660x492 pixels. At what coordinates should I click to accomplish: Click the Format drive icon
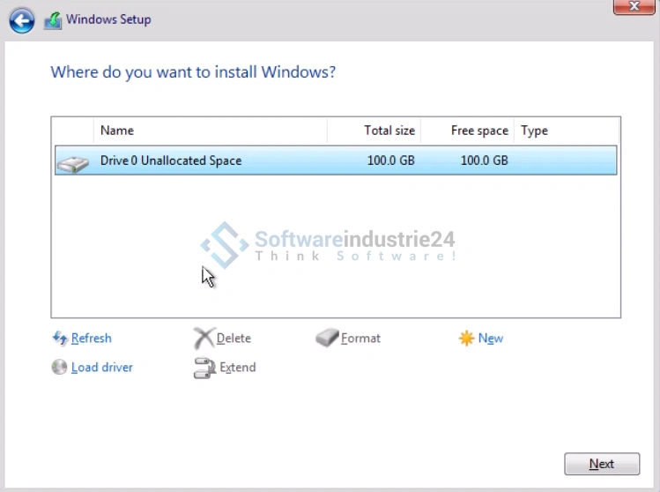327,339
